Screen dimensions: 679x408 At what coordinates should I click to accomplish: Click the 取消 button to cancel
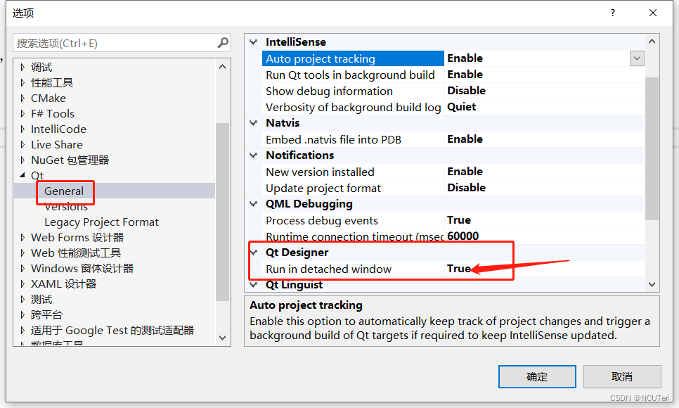622,376
